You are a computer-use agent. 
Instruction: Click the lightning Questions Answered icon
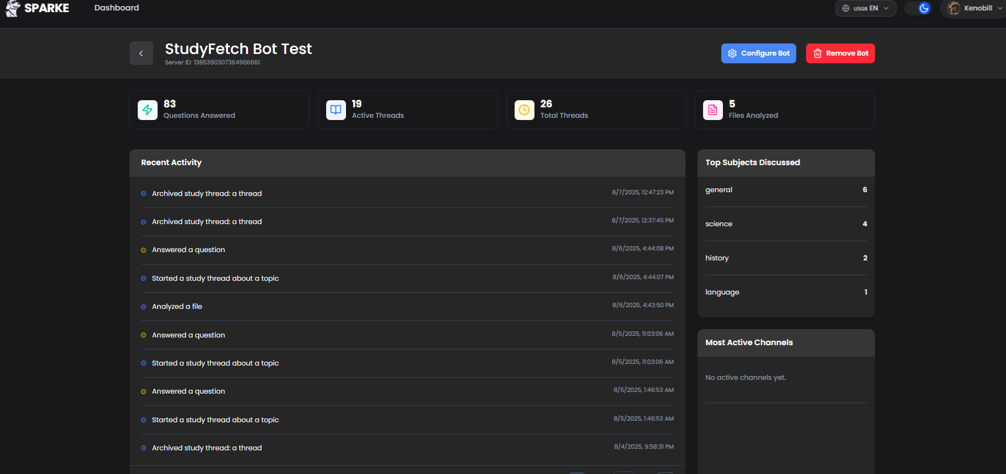point(148,110)
